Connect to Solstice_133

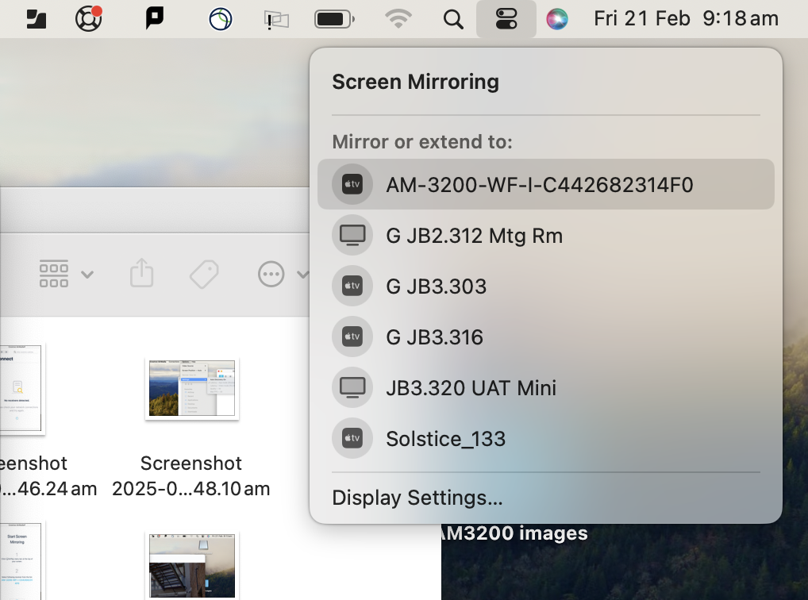tap(445, 439)
